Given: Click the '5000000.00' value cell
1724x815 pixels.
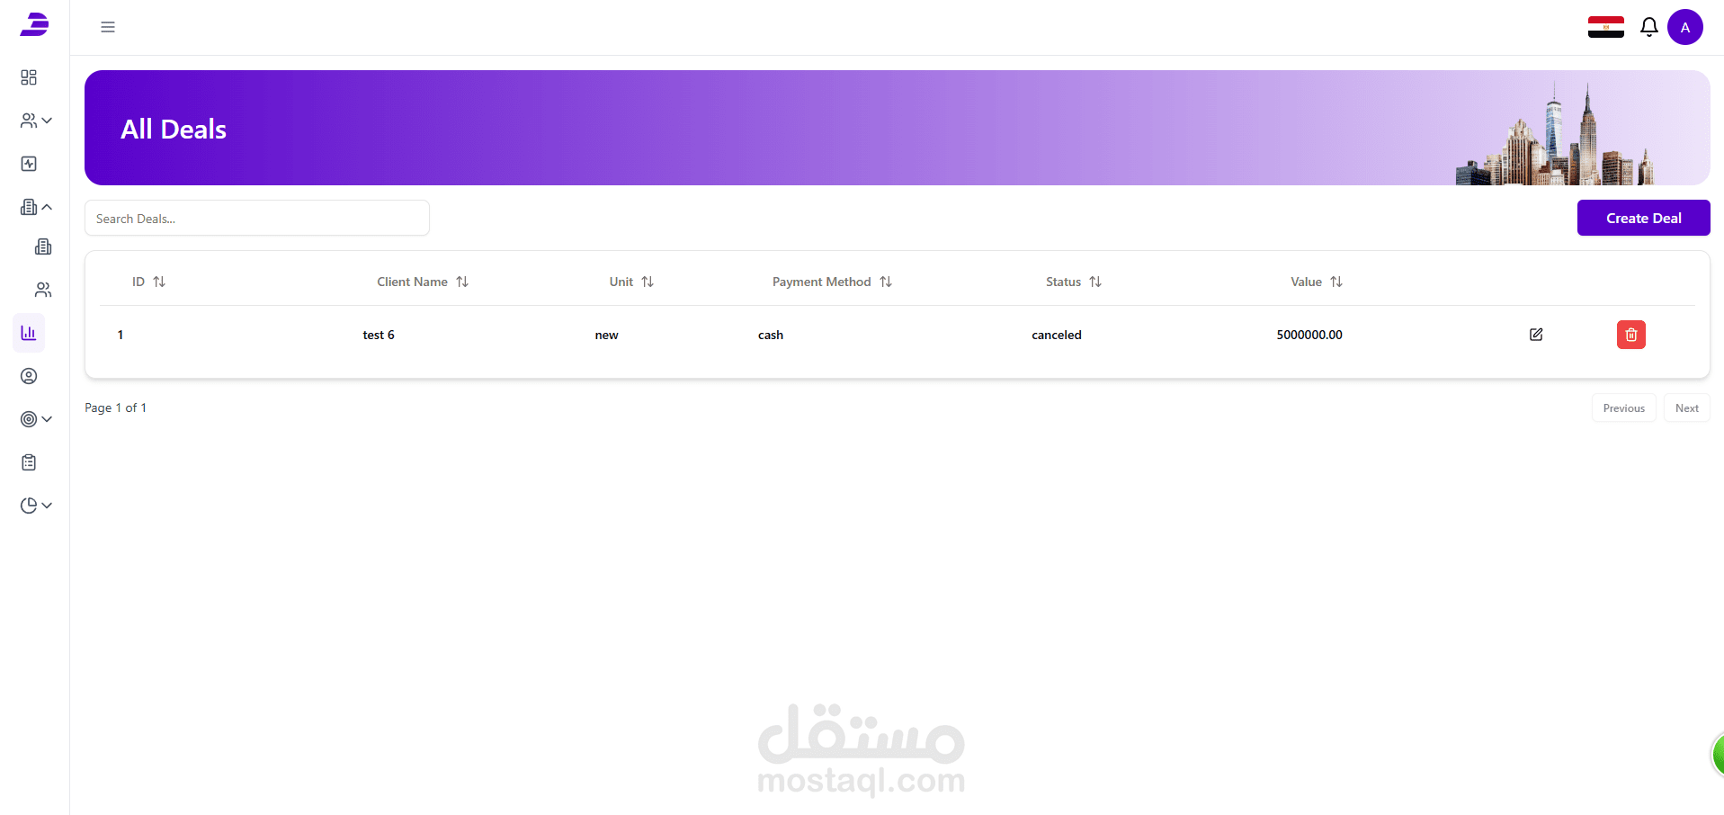Looking at the screenshot, I should click(x=1309, y=335).
